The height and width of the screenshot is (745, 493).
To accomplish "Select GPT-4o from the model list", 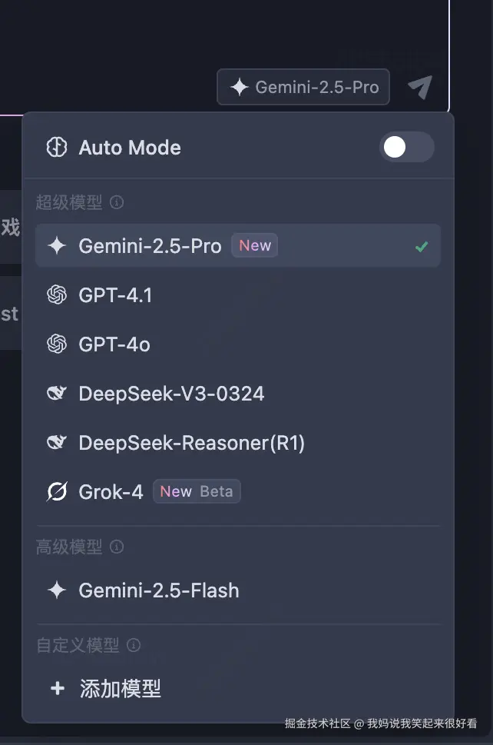I will 114,344.
